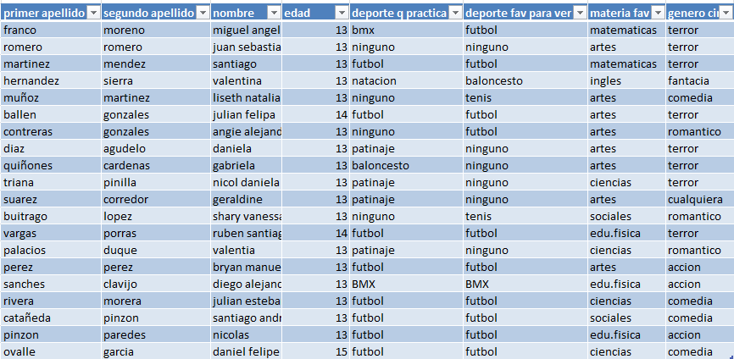Select the clavijo second surname cell

coord(154,284)
